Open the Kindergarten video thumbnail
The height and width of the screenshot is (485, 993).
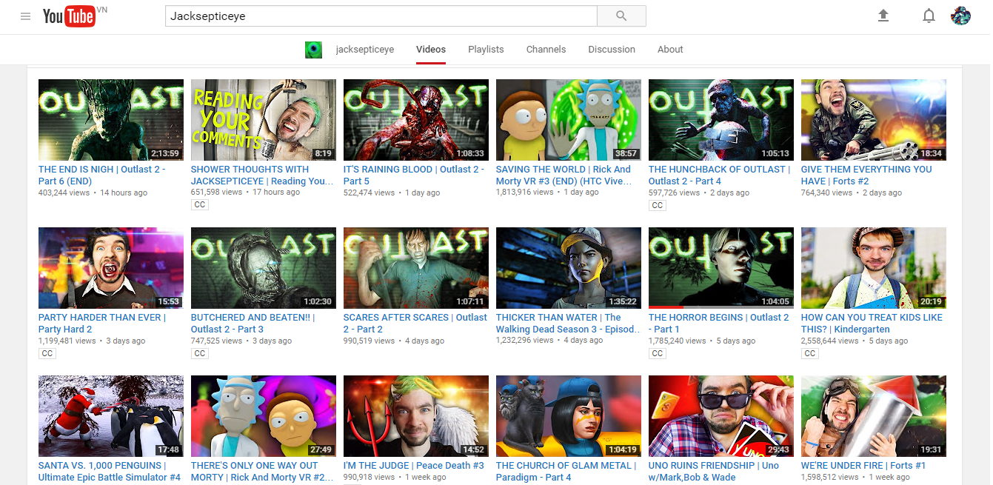tap(874, 268)
